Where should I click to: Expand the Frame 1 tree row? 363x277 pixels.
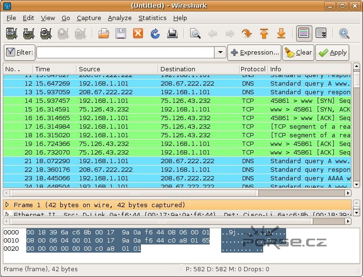[7, 205]
